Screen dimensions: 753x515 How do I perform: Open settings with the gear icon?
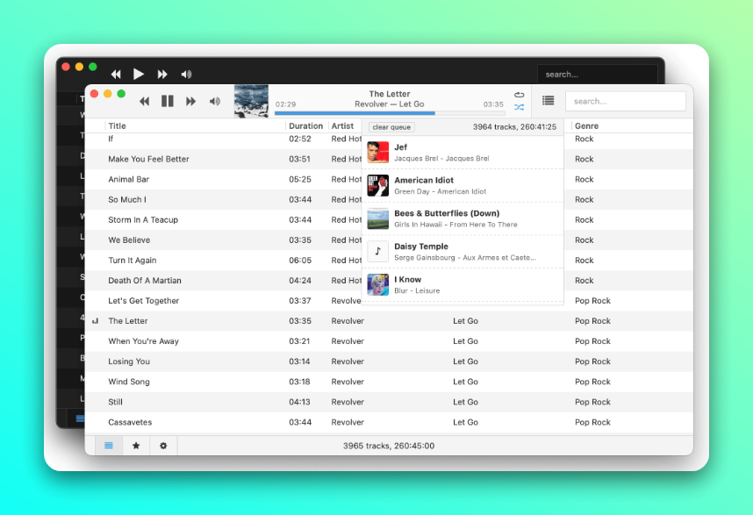point(163,446)
